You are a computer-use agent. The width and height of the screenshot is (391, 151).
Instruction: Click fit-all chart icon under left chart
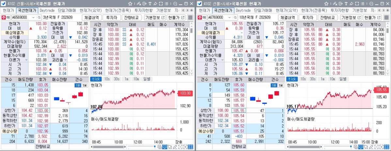pos(191,147)
